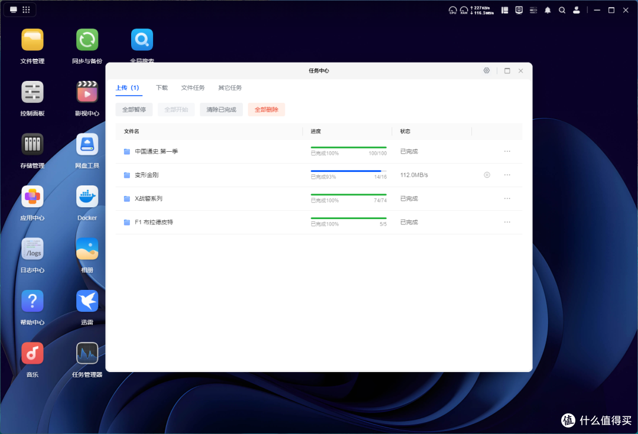
Task: Launch the 应用中心 app center
Action: 32,197
